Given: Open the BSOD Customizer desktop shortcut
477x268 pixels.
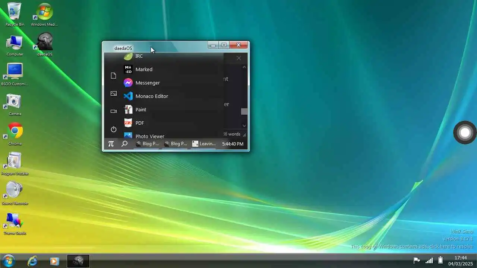Looking at the screenshot, I should coord(15,74).
